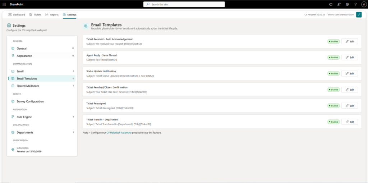Screen dimensions: 368x183
Task: Edit Ticket Received Auto Acknowledgement template
Action: click(350, 41)
